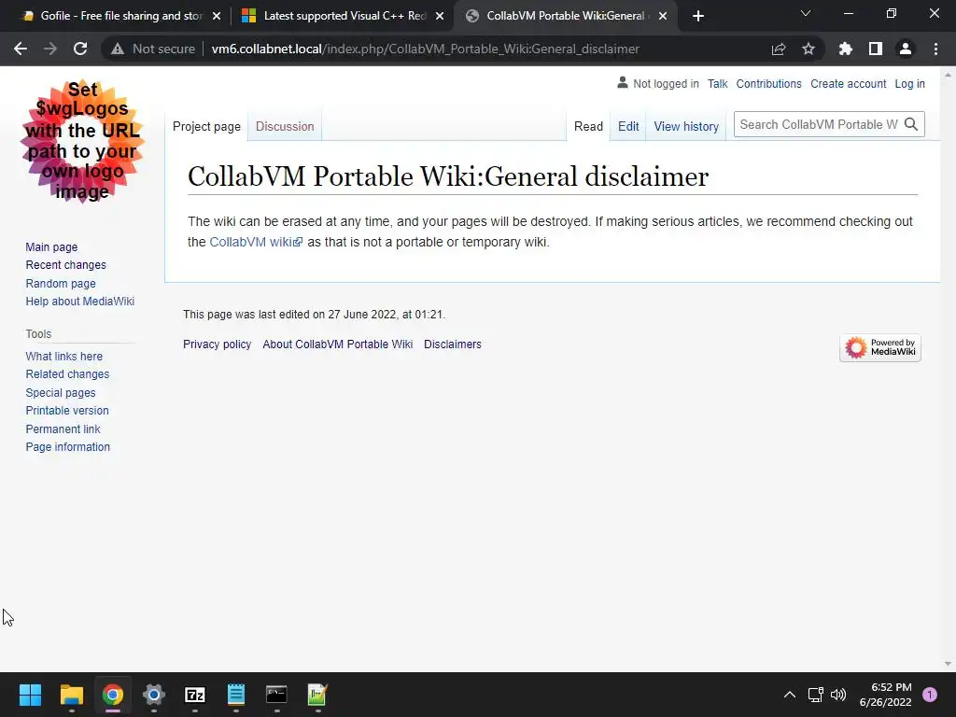Open What links here
Image resolution: width=956 pixels, height=717 pixels.
(x=64, y=356)
